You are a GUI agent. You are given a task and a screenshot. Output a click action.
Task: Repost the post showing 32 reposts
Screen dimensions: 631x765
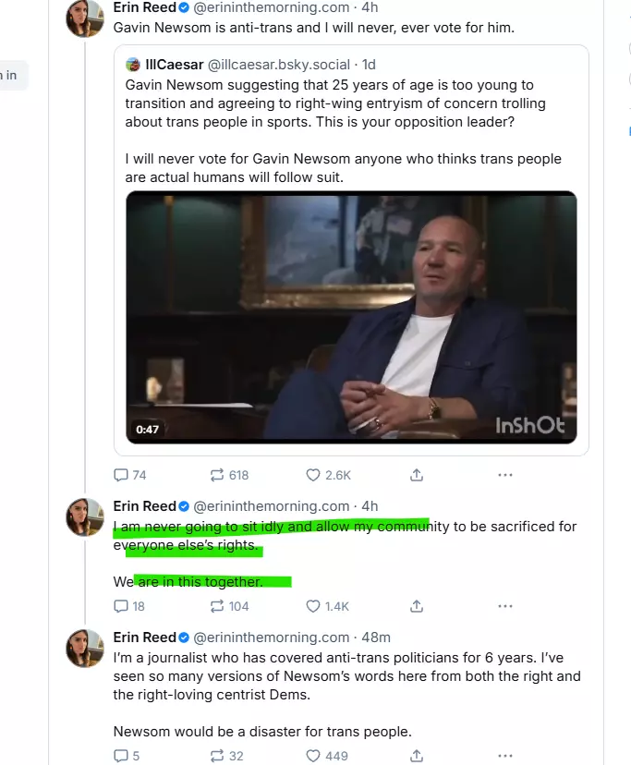click(x=218, y=756)
